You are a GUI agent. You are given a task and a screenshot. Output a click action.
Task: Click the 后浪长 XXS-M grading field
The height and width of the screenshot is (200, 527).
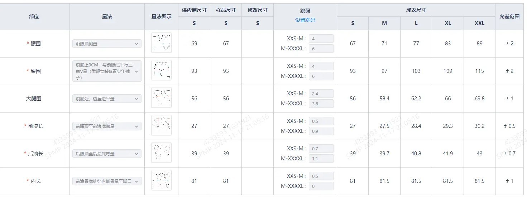(x=321, y=149)
